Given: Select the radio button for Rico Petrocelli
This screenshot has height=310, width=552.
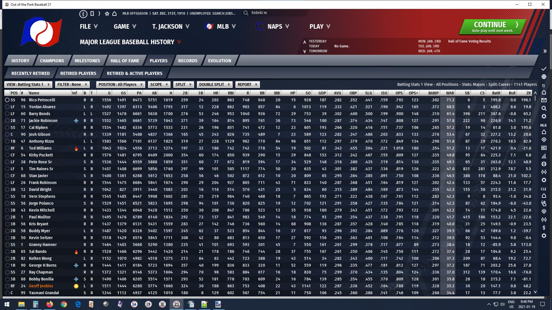Looking at the screenshot, I should point(7,100).
